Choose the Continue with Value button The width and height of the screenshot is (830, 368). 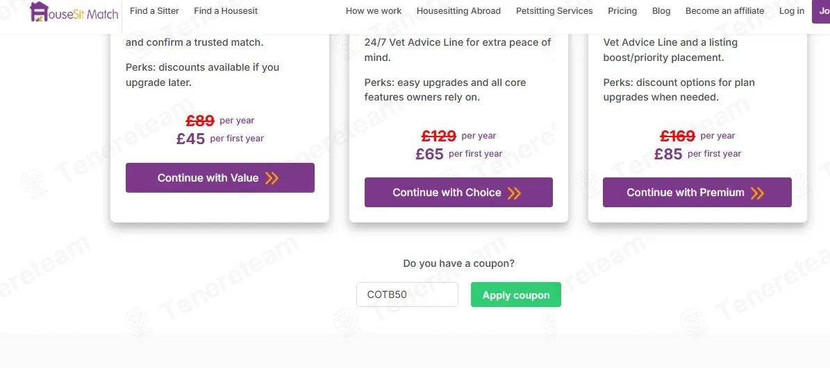click(220, 178)
